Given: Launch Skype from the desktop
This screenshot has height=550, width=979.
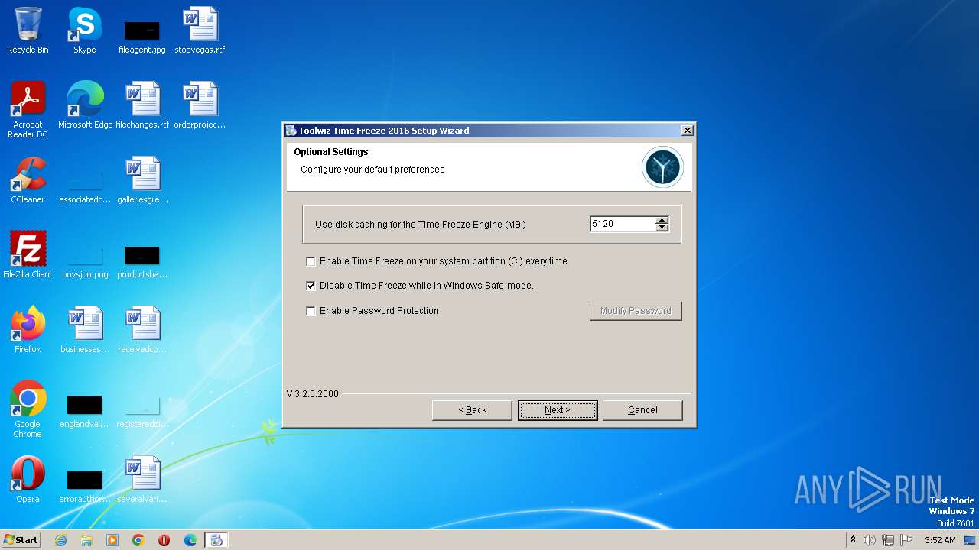Looking at the screenshot, I should (85, 31).
